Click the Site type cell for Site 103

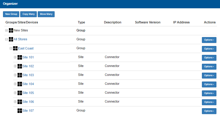[81, 75]
